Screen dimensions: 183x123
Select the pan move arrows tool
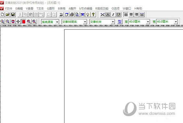click(x=18, y=21)
